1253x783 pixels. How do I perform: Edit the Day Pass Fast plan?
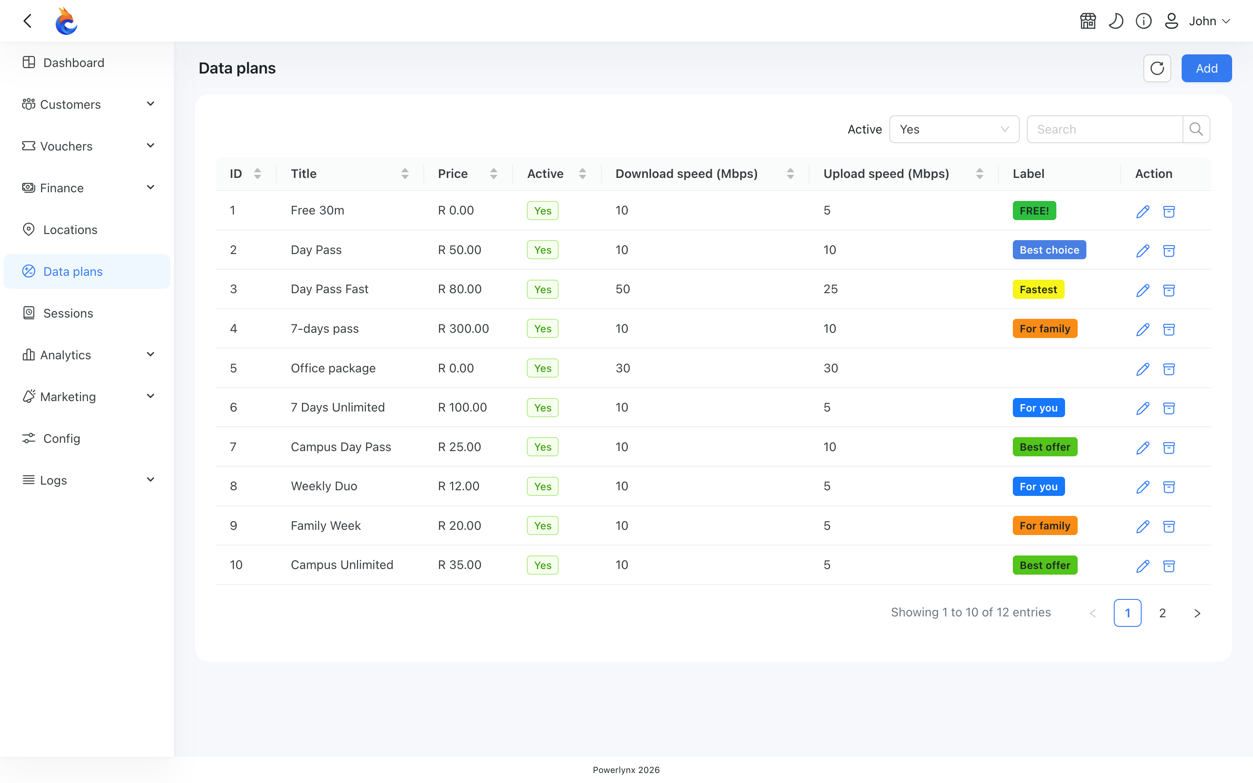pos(1143,290)
